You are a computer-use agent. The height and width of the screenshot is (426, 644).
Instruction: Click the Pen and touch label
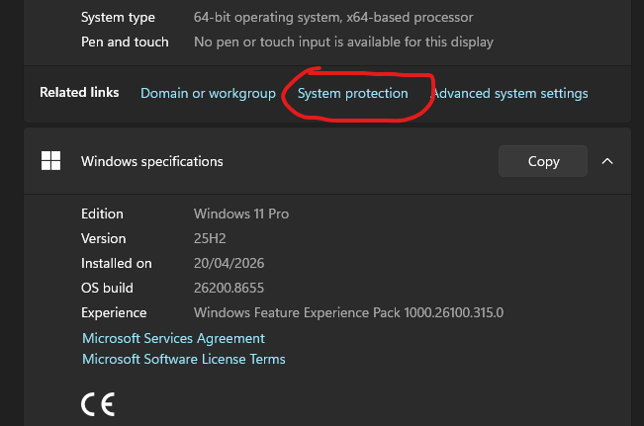[125, 42]
